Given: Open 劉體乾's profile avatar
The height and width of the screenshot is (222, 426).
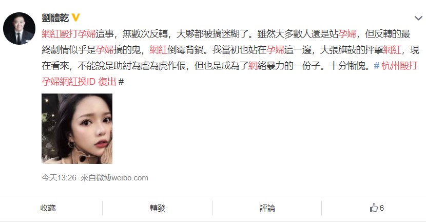Looking at the screenshot, I should point(19,29).
